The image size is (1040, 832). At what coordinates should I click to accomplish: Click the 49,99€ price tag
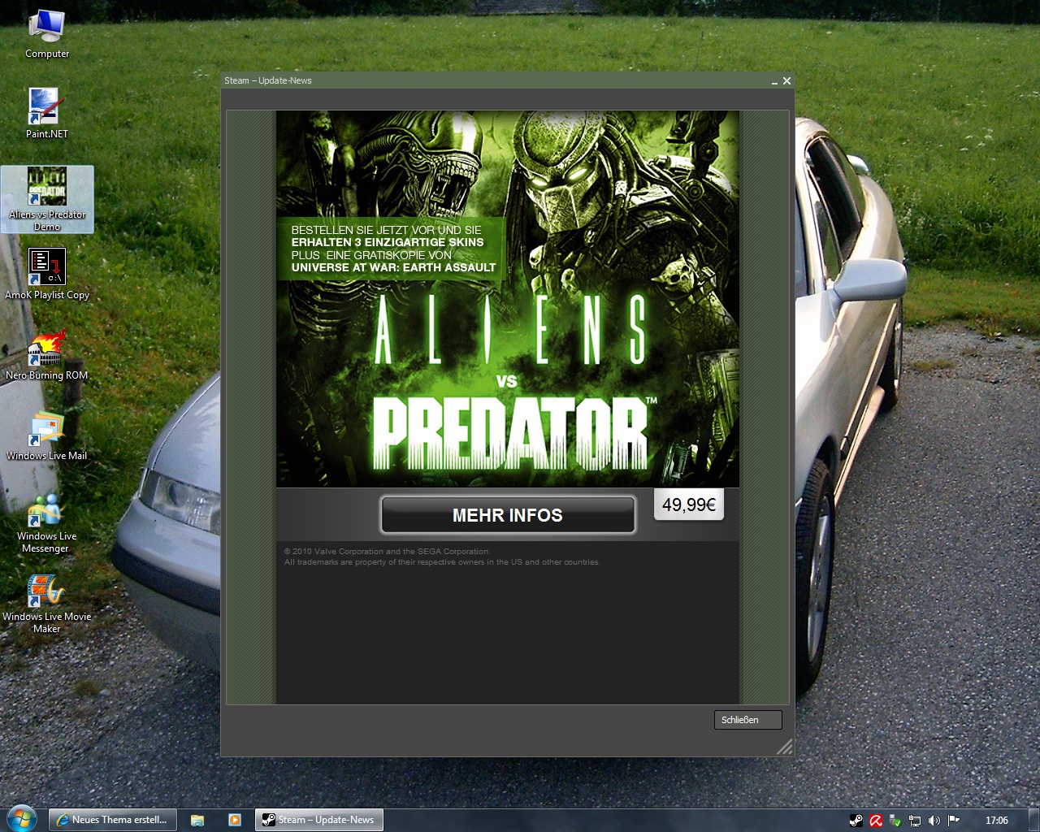click(x=688, y=505)
